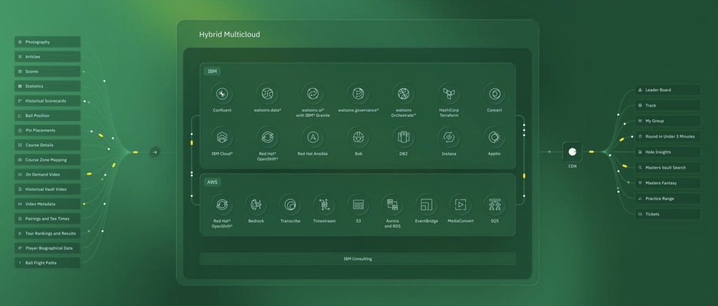
Task: Click the Leader Board output
Action: coord(668,90)
